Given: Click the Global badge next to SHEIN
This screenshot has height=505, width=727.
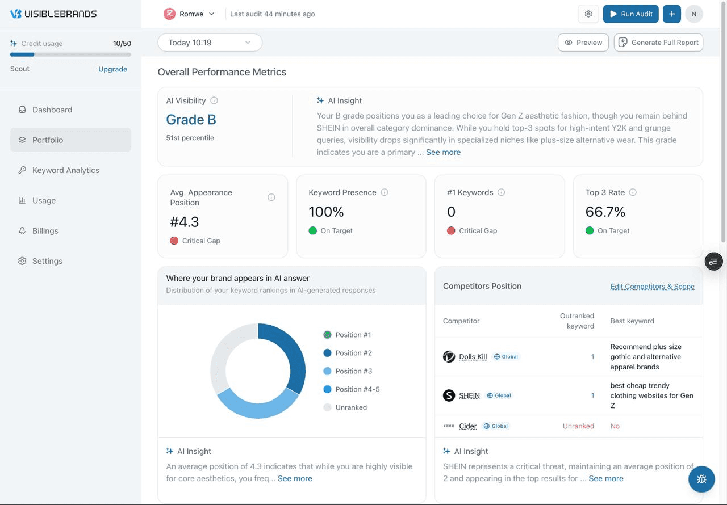Looking at the screenshot, I should [x=499, y=395].
